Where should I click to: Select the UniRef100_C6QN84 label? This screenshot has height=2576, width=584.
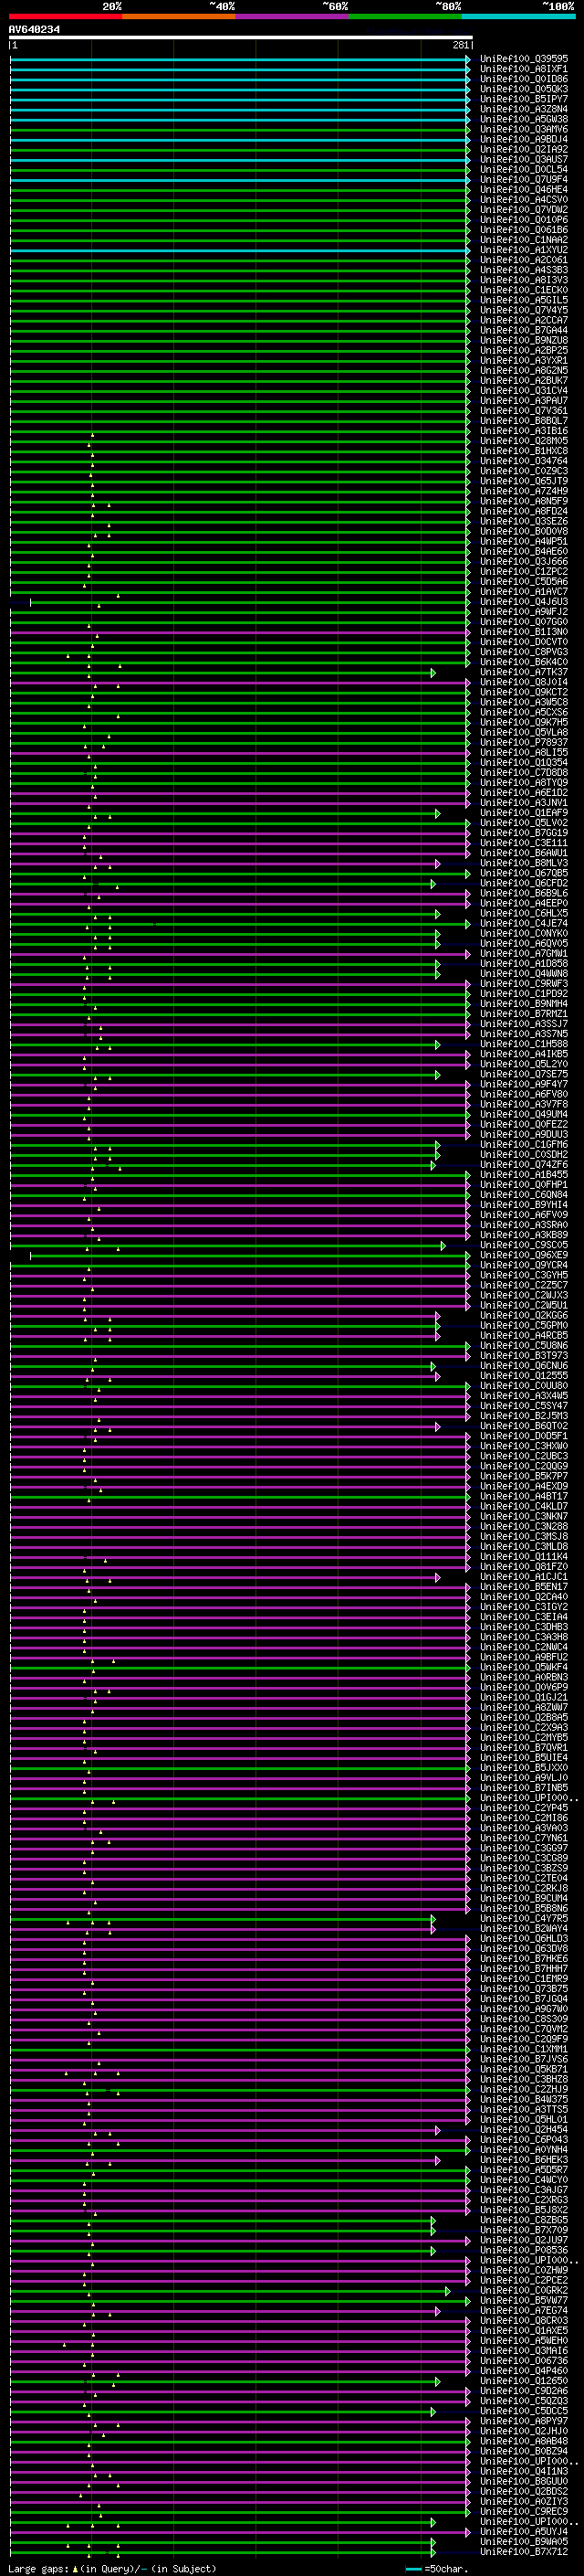(x=523, y=1195)
